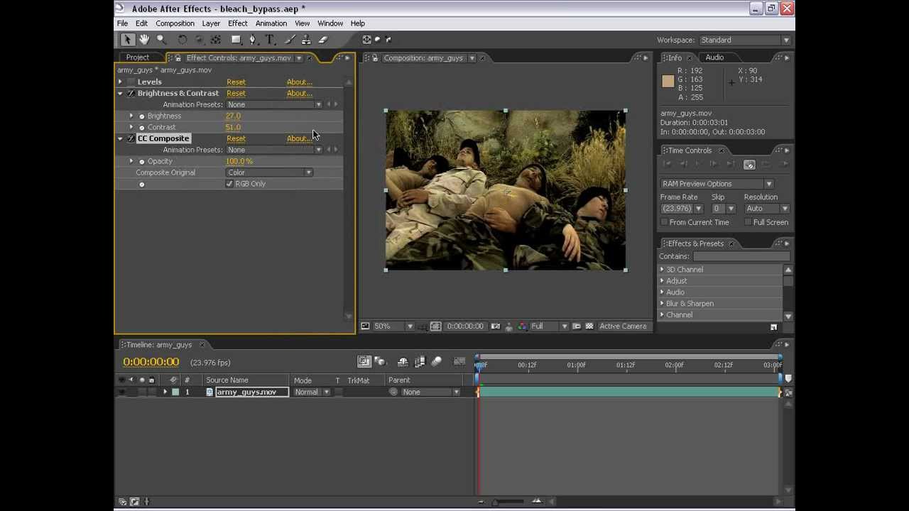Toggle the Contrast stopwatch

click(141, 128)
